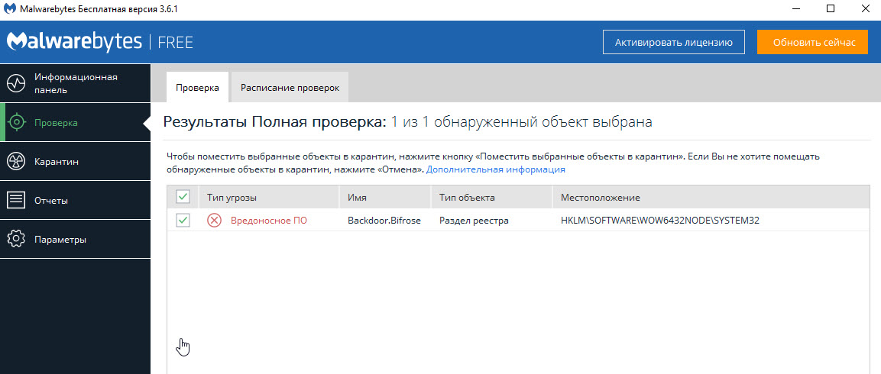Click the Раздел реестра cell
Image resolution: width=881 pixels, height=374 pixels.
[x=474, y=221]
